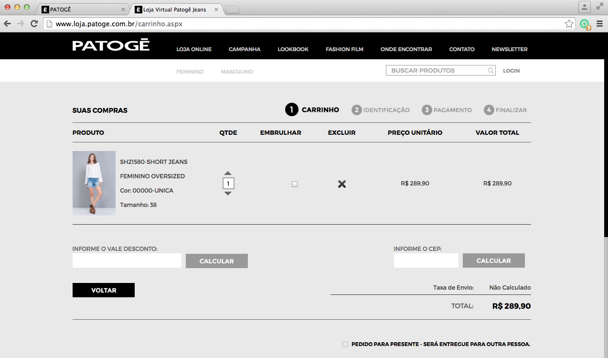Bookmark page with the star icon

coord(569,24)
